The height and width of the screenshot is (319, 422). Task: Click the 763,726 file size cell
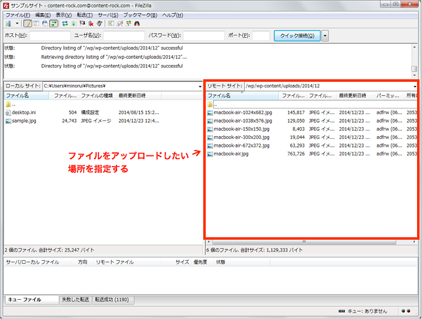(296, 154)
